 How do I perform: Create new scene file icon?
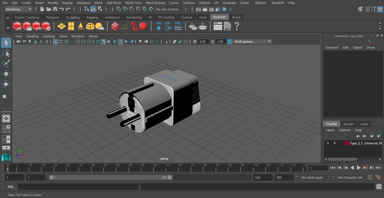(42, 9)
